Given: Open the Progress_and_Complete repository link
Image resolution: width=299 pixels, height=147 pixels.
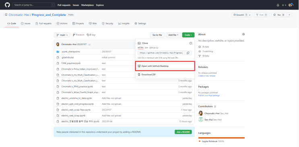Looking at the screenshot, I should 49,15.
